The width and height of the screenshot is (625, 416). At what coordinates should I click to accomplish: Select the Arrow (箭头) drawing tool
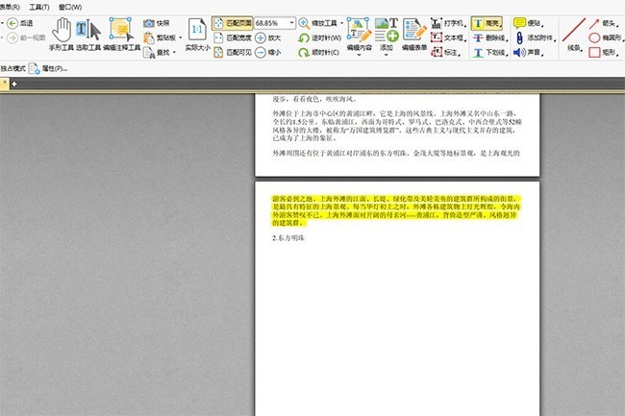603,23
